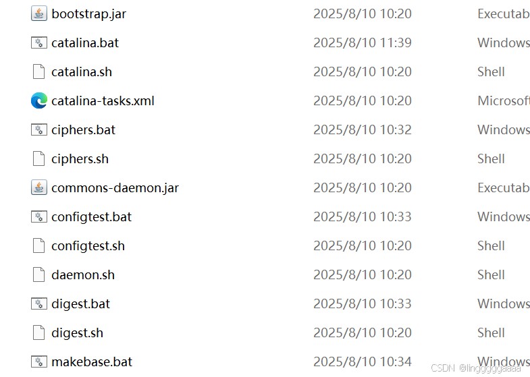The height and width of the screenshot is (377, 530).
Task: Click the catalina.bat batch file icon
Action: 39,43
